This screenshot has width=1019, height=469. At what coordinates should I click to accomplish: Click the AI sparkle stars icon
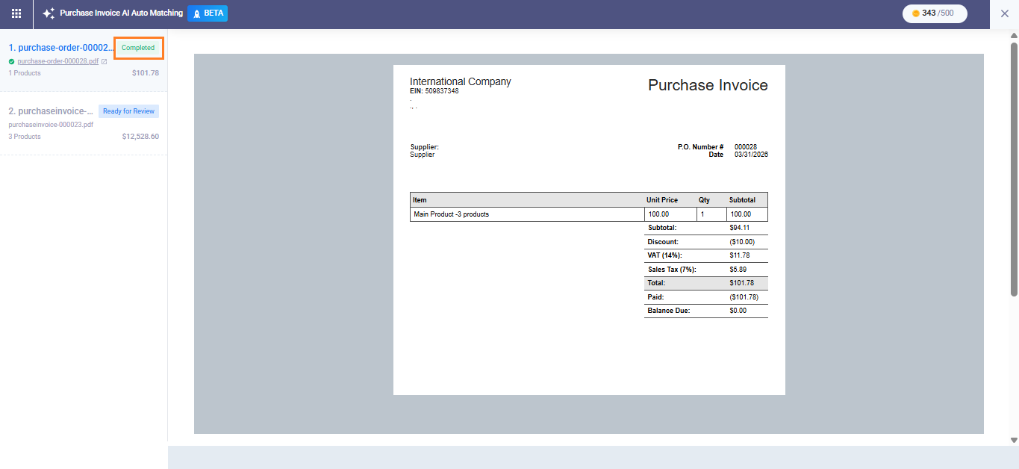click(x=49, y=13)
